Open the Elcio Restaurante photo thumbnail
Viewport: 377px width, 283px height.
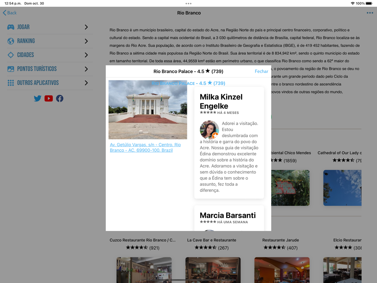coord(342,270)
